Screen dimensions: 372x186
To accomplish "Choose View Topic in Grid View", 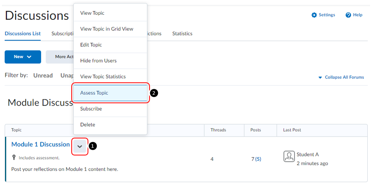I will 107,29.
